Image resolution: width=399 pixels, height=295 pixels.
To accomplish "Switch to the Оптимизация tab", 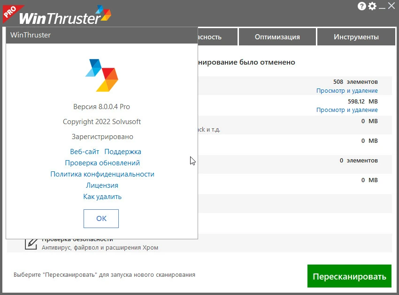I will 277,37.
